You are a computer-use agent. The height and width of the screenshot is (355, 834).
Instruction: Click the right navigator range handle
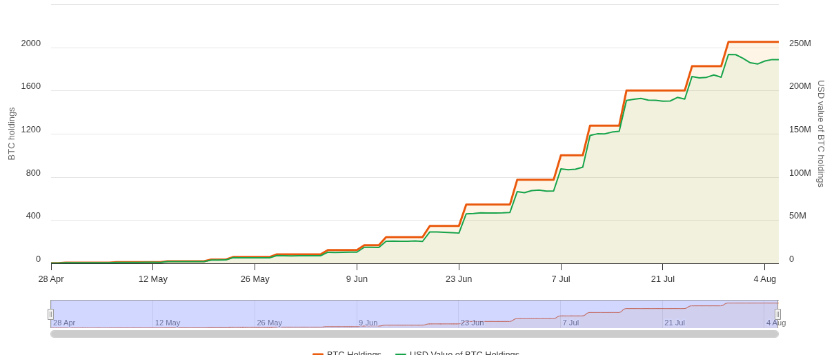(x=777, y=314)
